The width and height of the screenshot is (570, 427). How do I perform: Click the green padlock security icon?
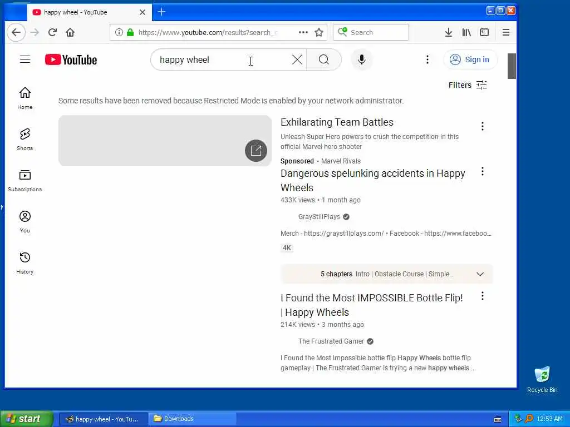tap(130, 32)
